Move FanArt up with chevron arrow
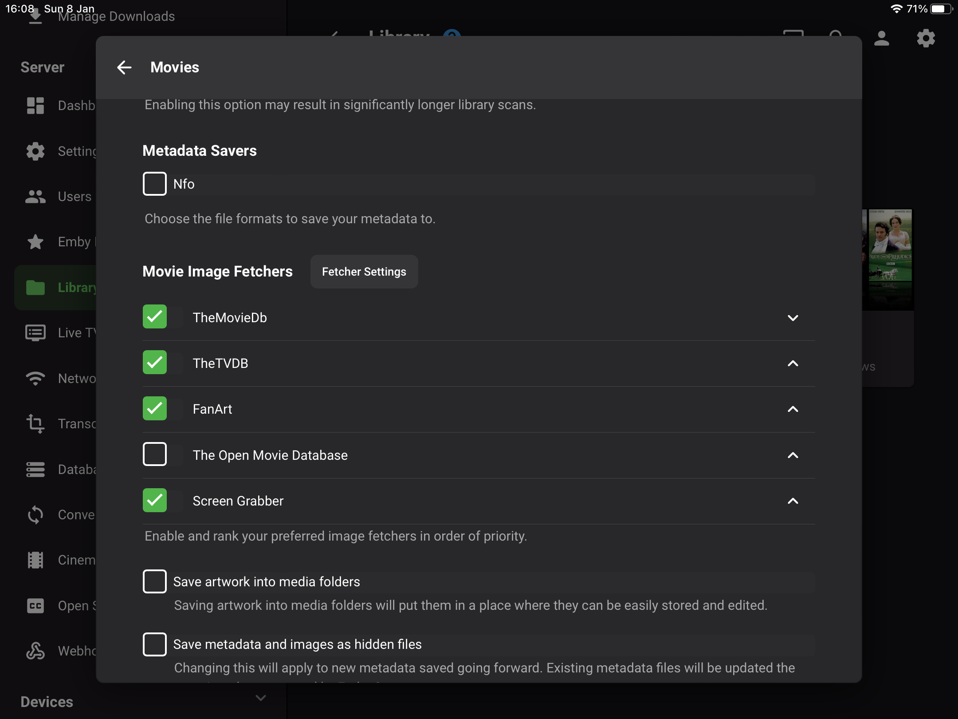Image resolution: width=958 pixels, height=719 pixels. pos(793,409)
